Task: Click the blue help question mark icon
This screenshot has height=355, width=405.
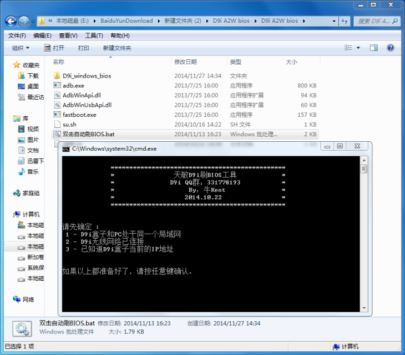Action: pos(390,48)
